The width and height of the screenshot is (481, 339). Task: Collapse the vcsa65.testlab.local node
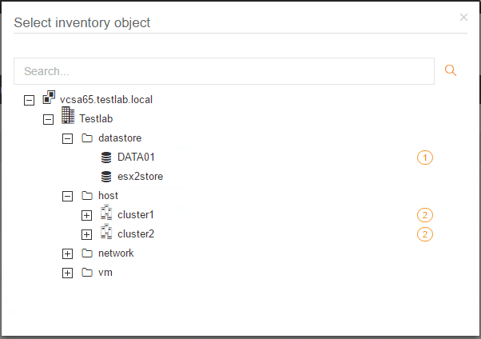pos(30,100)
